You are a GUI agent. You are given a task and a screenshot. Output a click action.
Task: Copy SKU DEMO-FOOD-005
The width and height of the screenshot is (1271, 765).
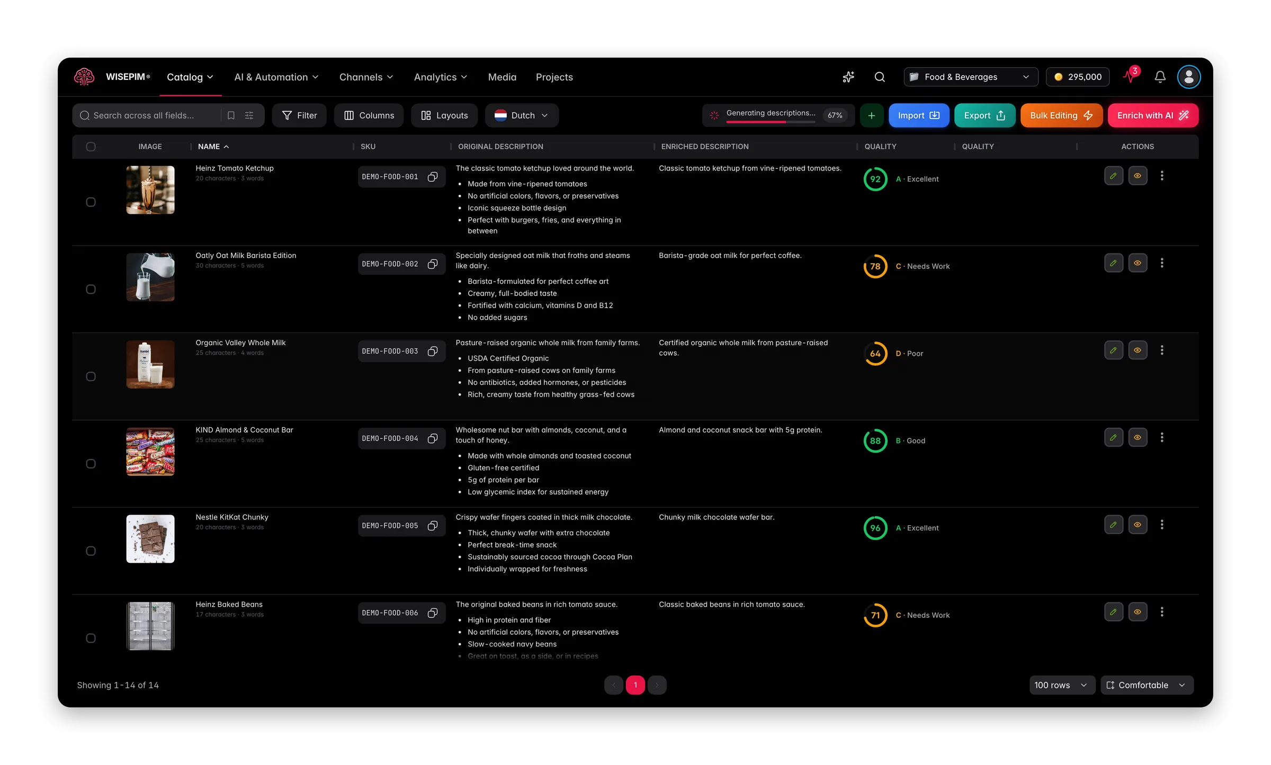coord(433,526)
